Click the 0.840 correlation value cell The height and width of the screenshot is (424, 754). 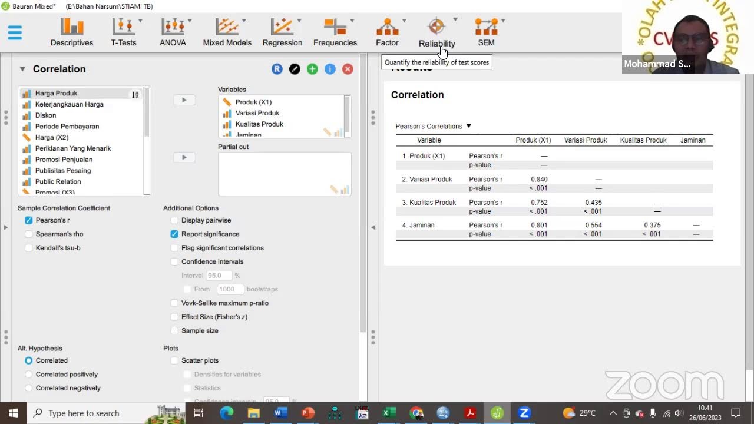(x=539, y=179)
